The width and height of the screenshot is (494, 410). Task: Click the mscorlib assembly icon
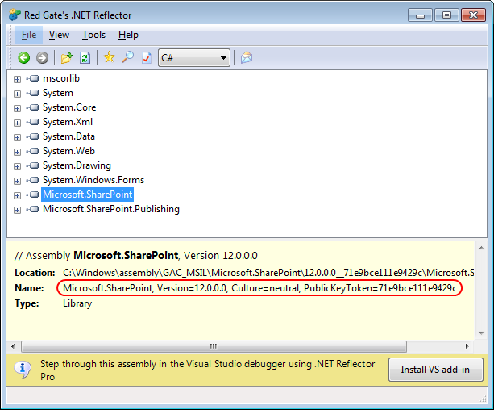pyautogui.click(x=32, y=78)
